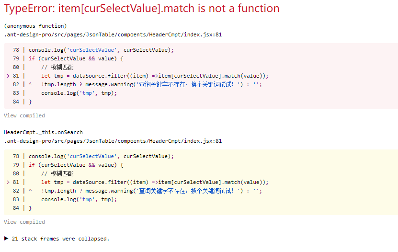Click the first 'View compiled' link
398x252 pixels.
pyautogui.click(x=24, y=115)
